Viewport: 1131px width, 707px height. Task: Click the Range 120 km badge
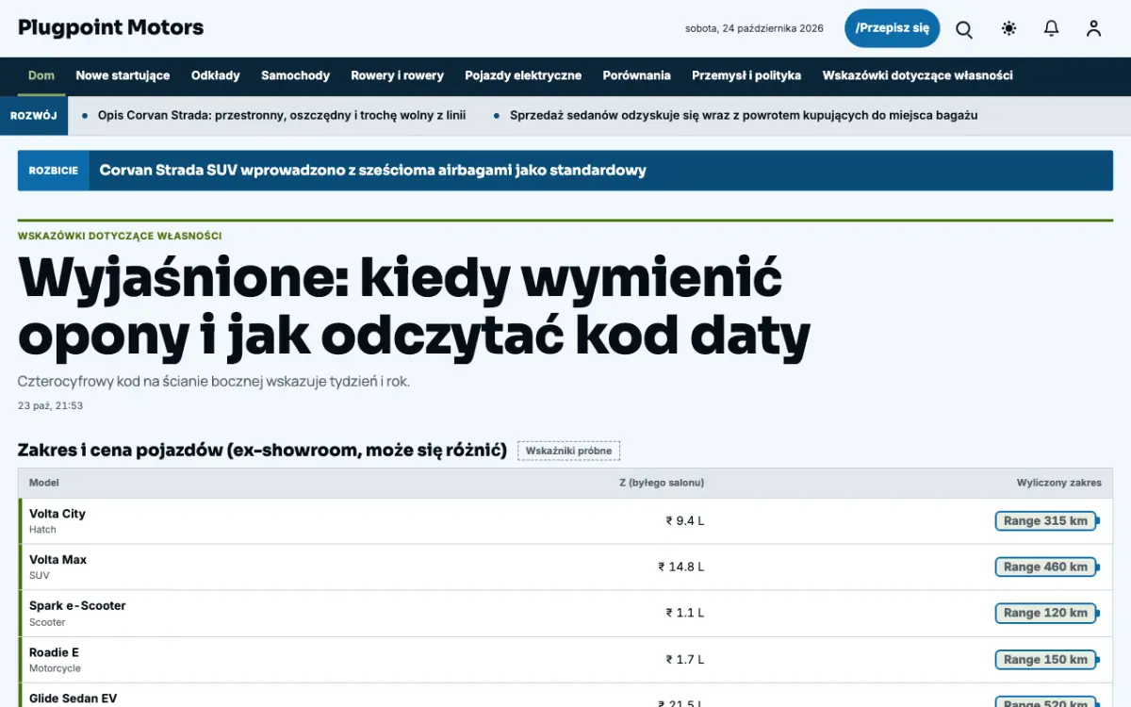tap(1046, 614)
